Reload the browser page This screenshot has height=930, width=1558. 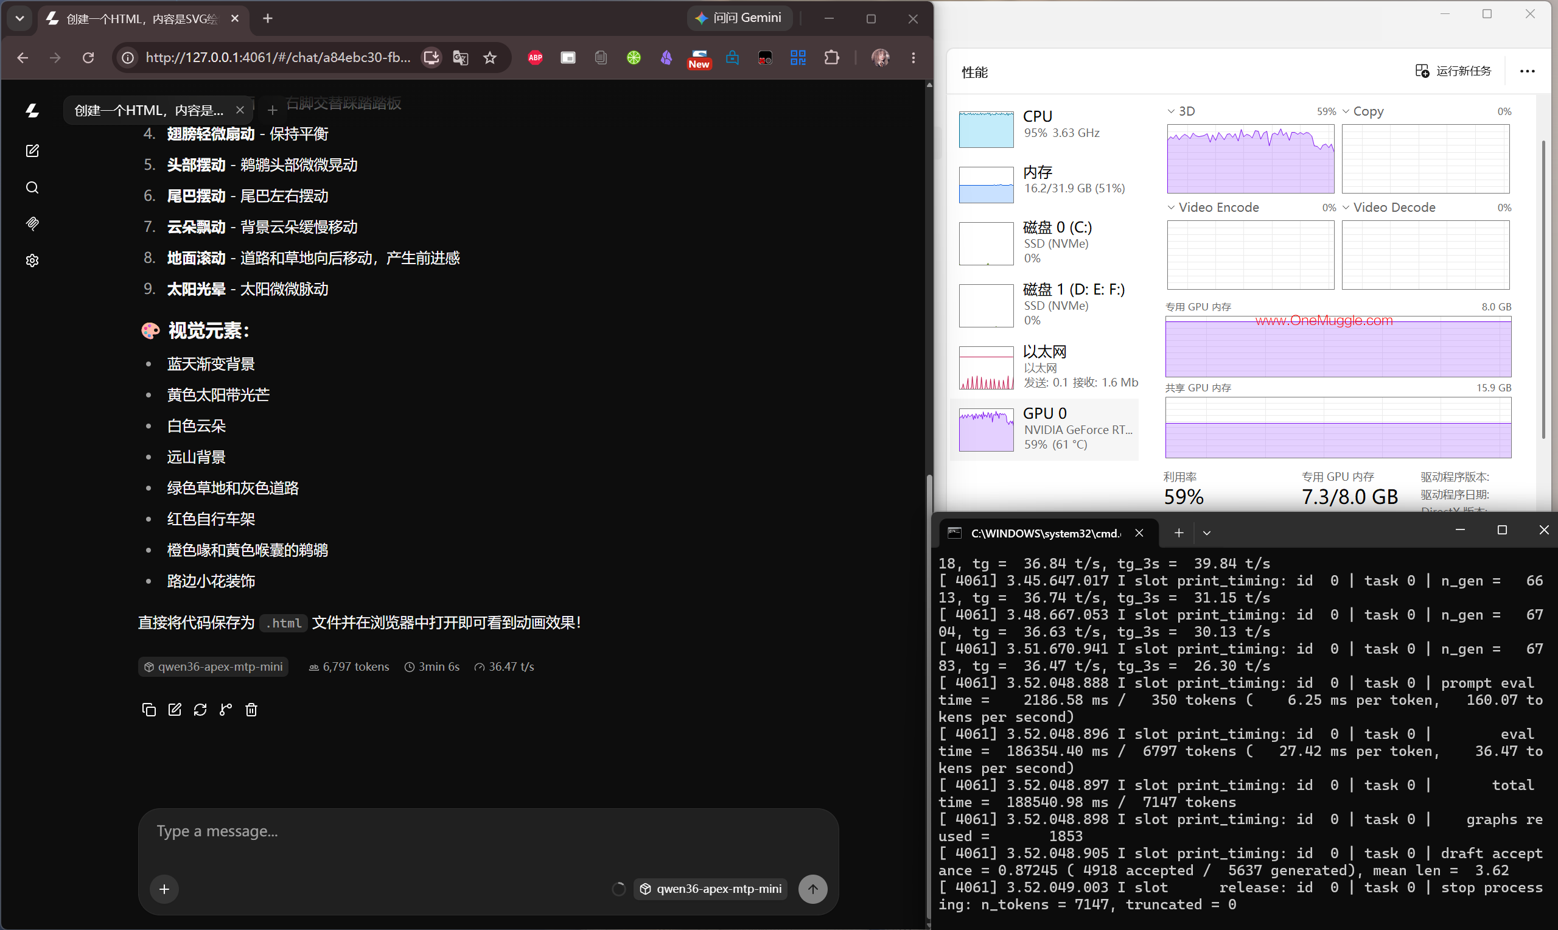[88, 58]
